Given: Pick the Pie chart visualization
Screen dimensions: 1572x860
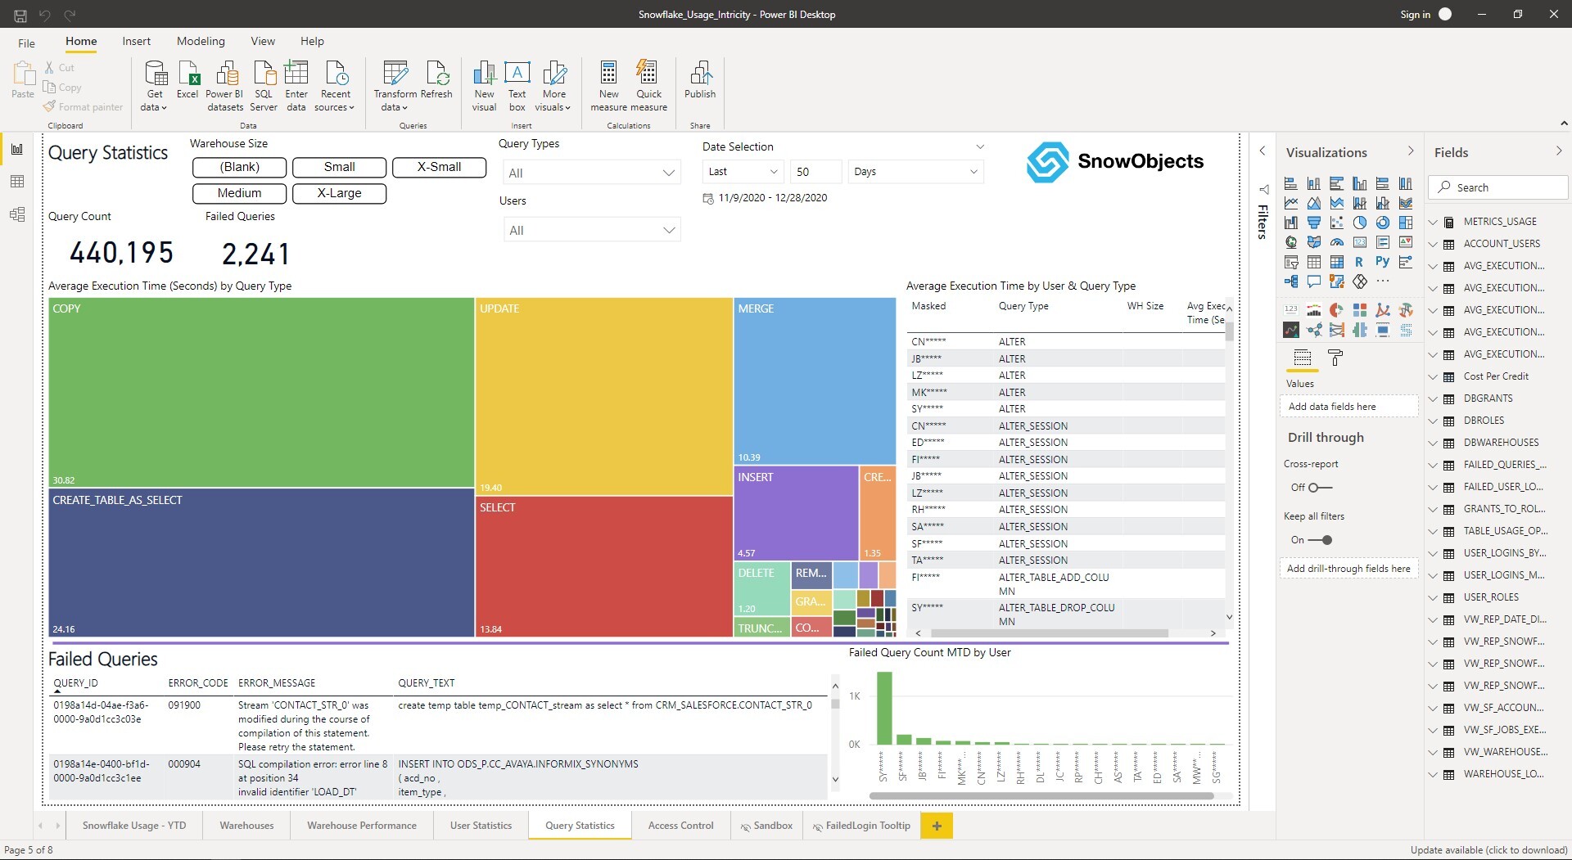Looking at the screenshot, I should coord(1360,223).
